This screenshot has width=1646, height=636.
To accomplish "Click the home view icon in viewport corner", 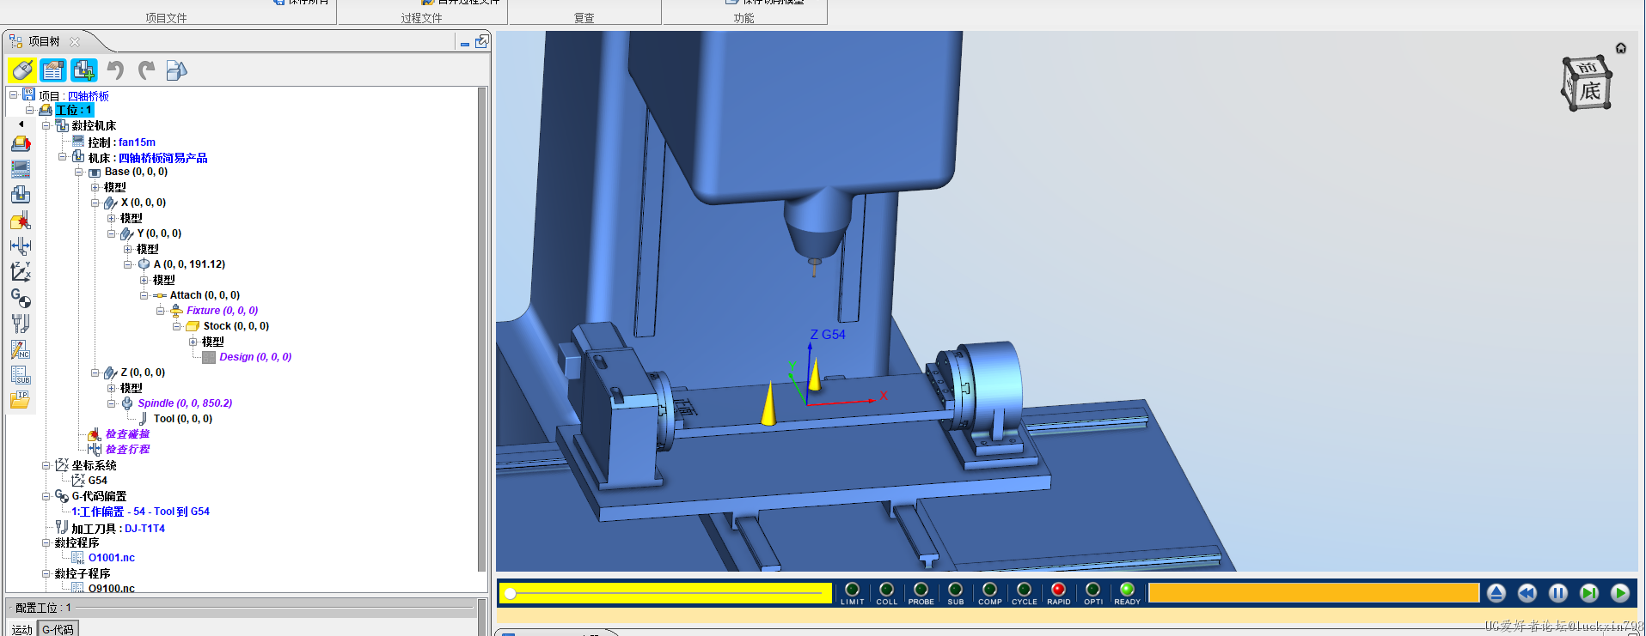I will pyautogui.click(x=1621, y=48).
